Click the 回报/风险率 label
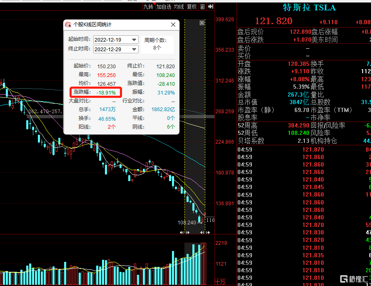Viewport: 371px width, 286px height. point(328,125)
